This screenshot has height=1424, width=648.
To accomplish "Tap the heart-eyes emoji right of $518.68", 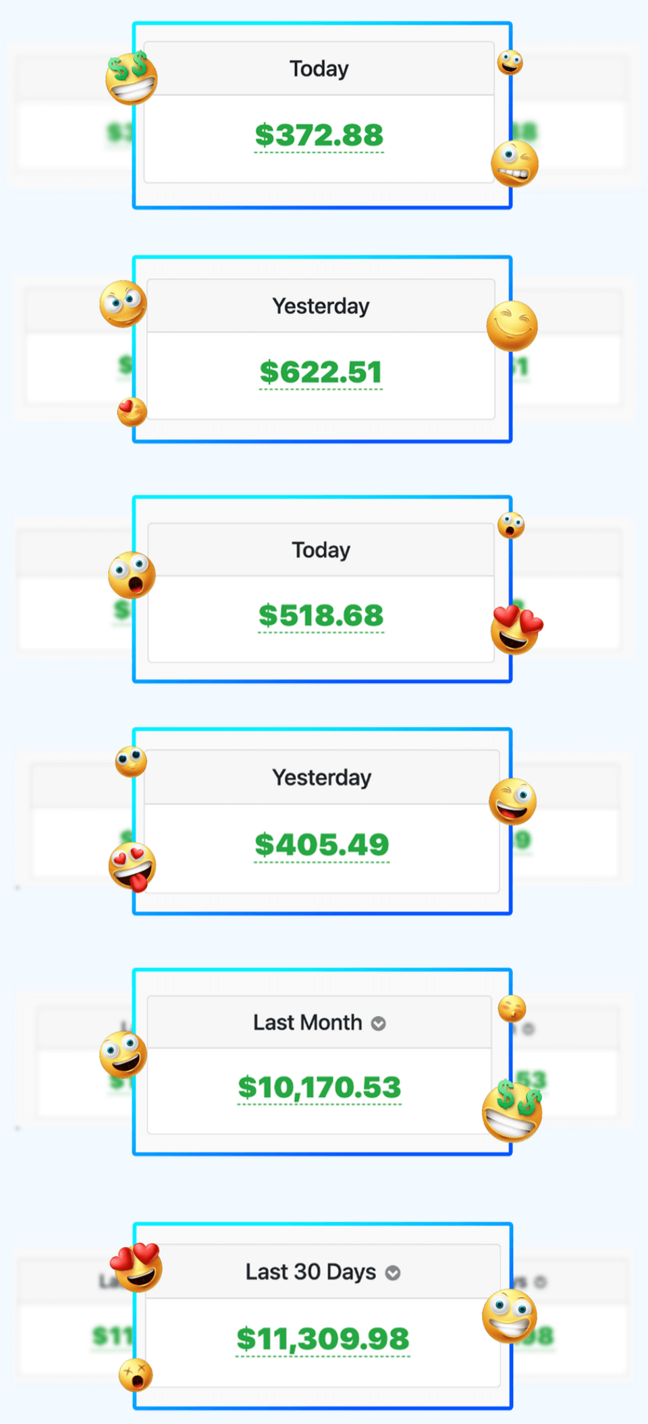I will pyautogui.click(x=516, y=630).
